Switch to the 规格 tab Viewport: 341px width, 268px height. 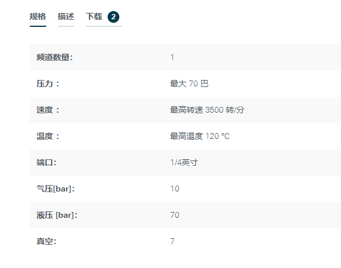tap(37, 17)
